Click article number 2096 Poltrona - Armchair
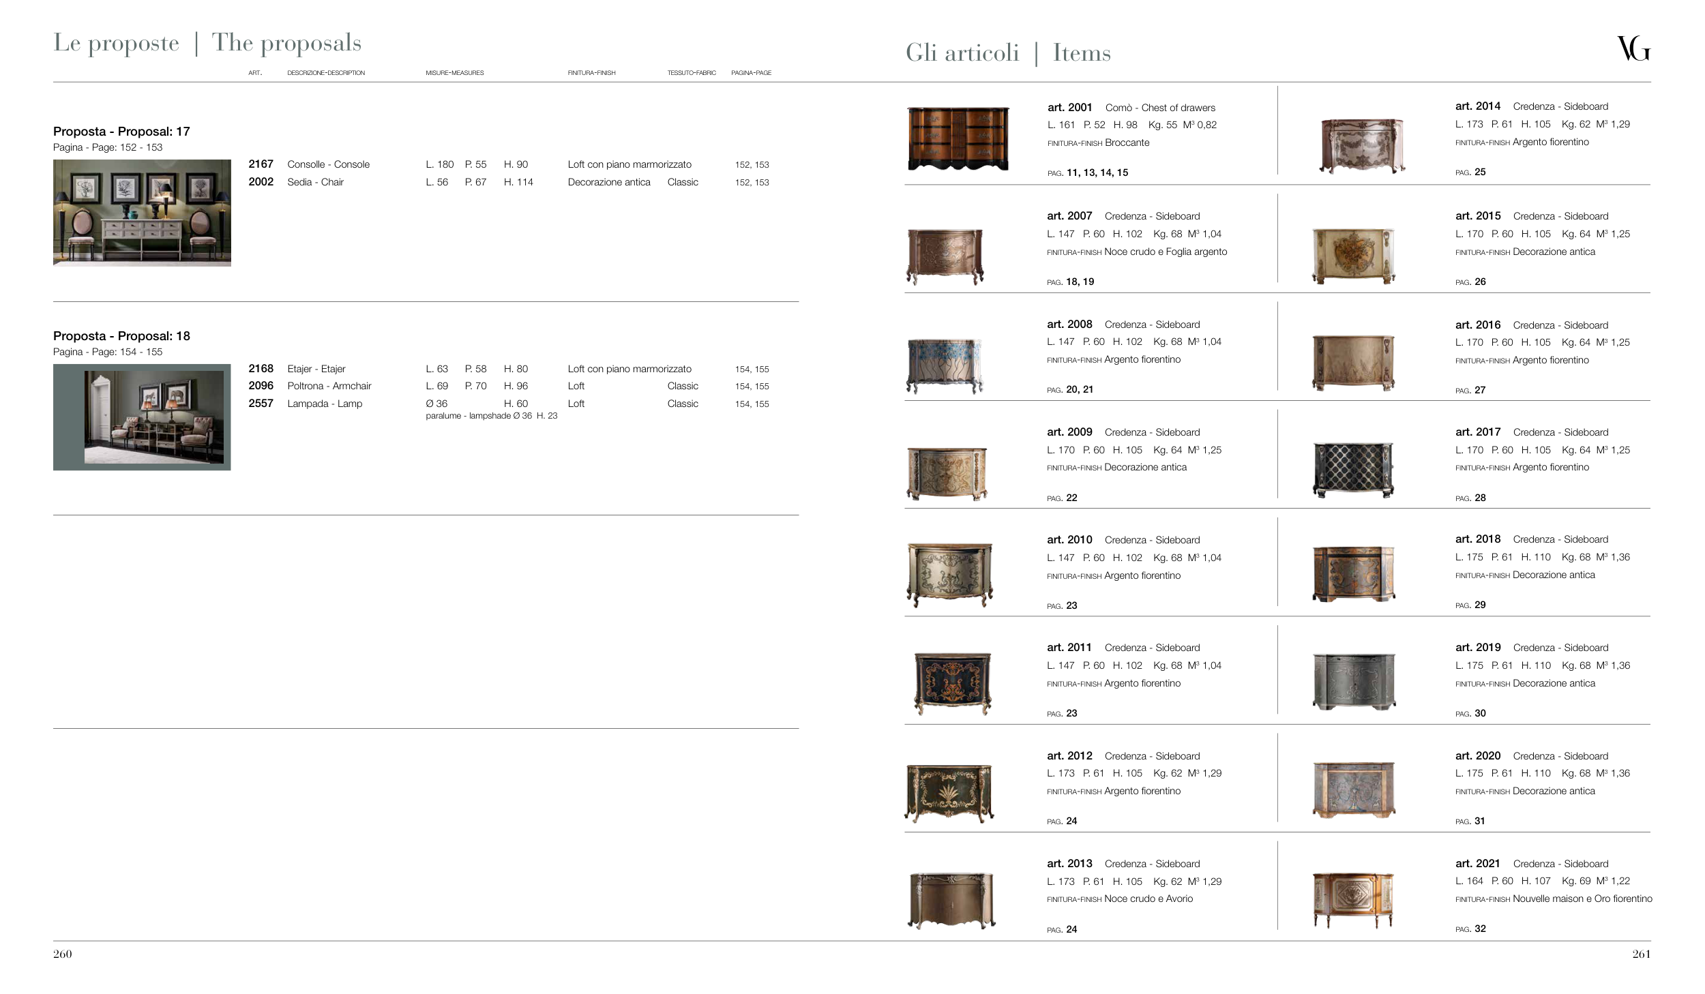1705x994 pixels. click(x=261, y=386)
